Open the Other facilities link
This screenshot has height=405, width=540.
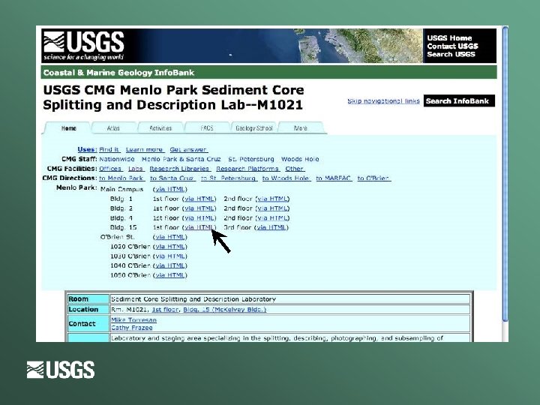[x=295, y=169]
